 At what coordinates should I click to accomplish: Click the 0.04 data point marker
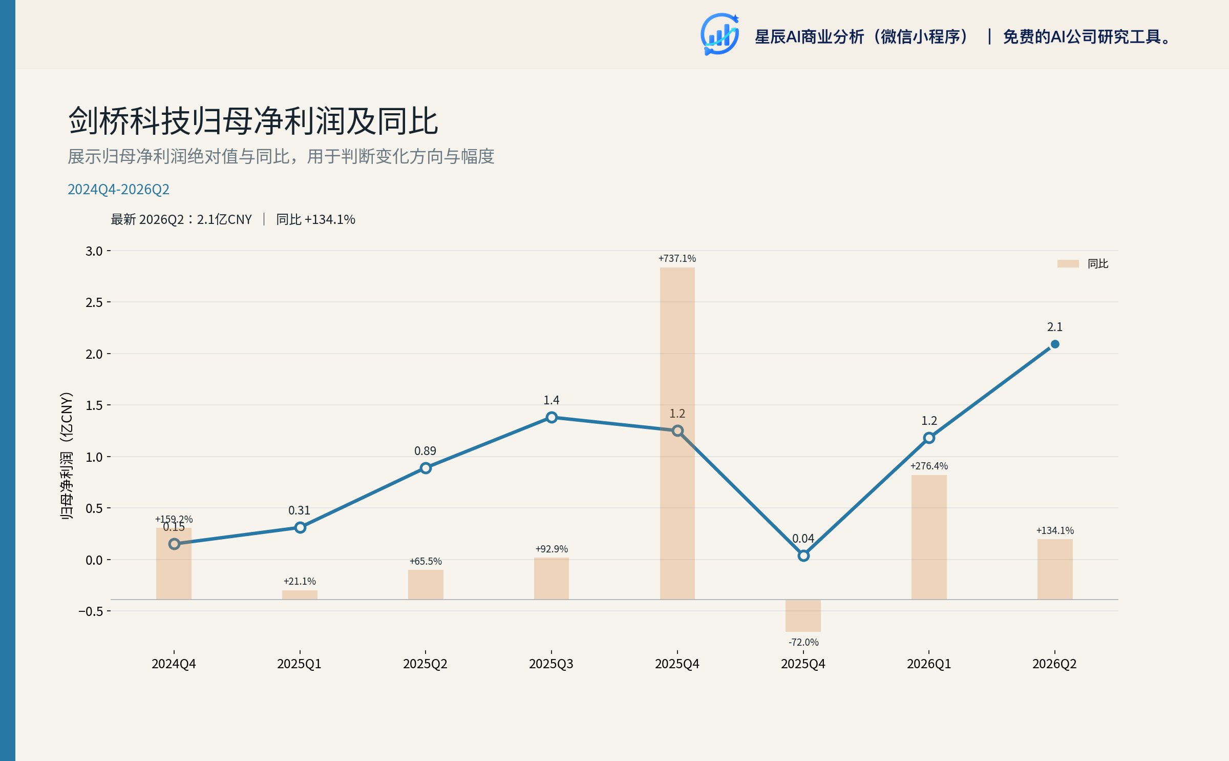(x=803, y=556)
